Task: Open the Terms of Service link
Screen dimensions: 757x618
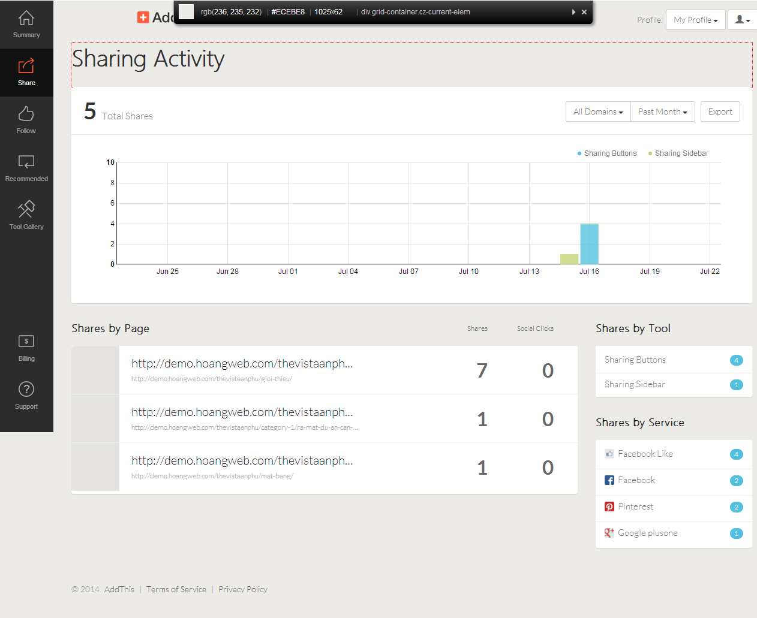Action: [176, 589]
